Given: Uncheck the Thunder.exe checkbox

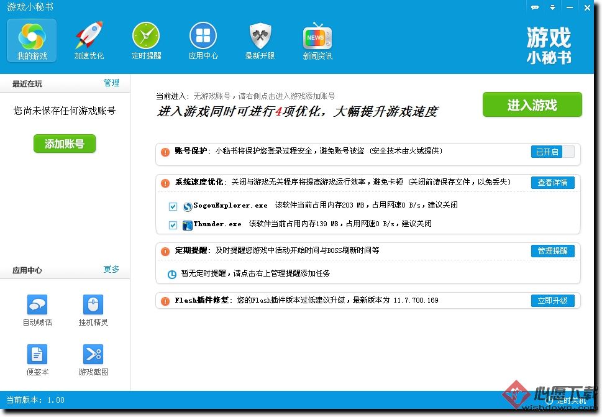Looking at the screenshot, I should (x=173, y=225).
